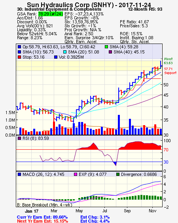Screen dimensions: 178x223
Task: Click the red 70 overbought level label
Action: click(166, 150)
